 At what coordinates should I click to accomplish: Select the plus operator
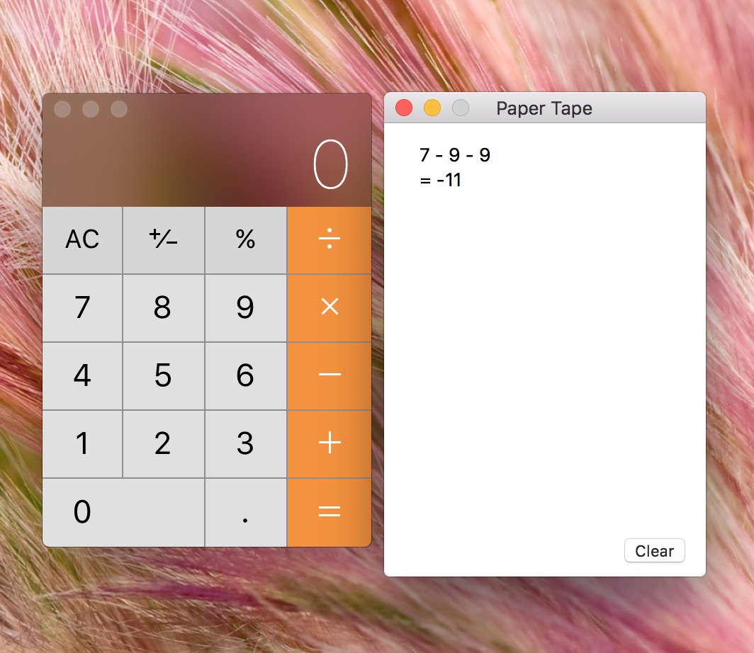[330, 443]
